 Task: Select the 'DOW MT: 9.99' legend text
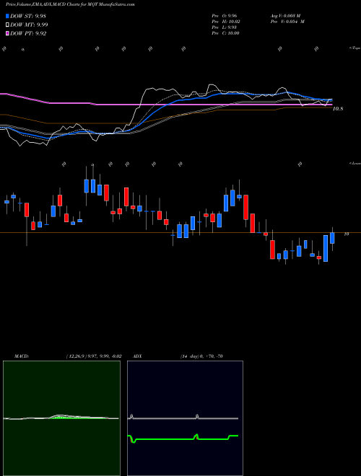point(29,25)
